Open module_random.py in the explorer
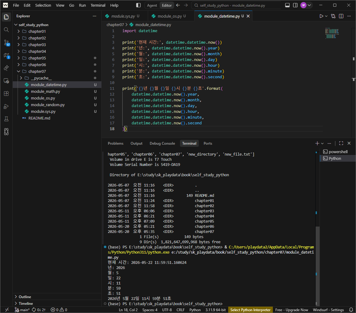This screenshot has height=313, width=356. [48, 105]
